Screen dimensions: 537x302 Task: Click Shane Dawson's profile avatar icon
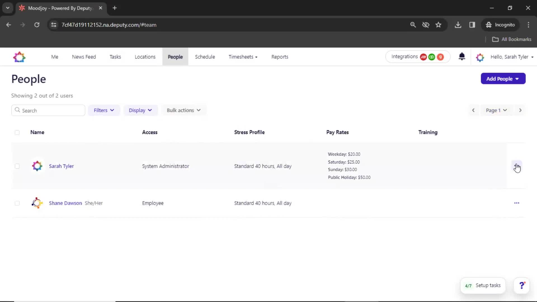point(37,202)
